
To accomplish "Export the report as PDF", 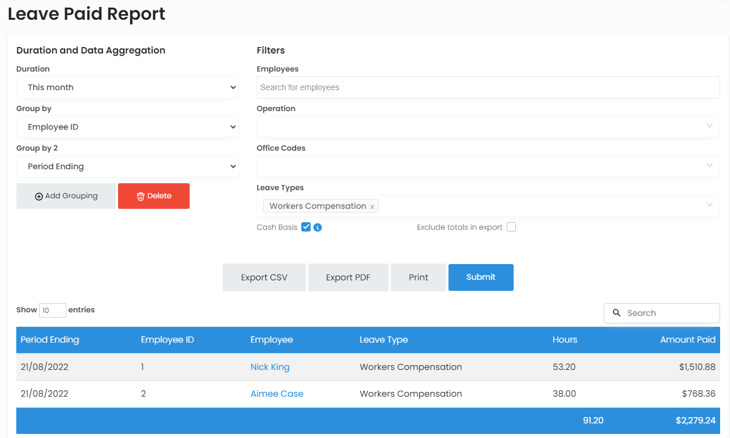I will [x=348, y=277].
